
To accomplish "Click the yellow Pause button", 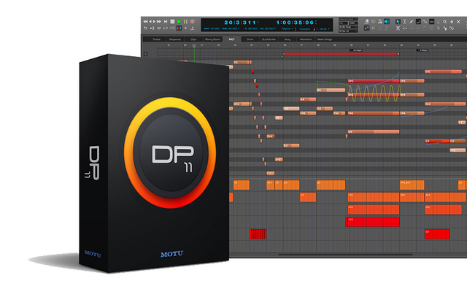I will click(x=185, y=21).
